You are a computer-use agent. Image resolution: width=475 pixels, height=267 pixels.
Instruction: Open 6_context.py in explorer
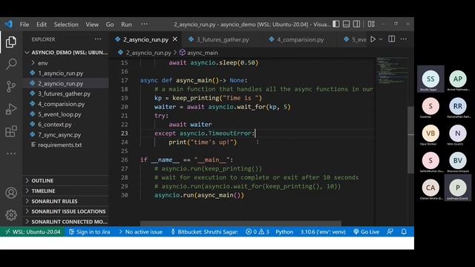[x=66, y=125]
